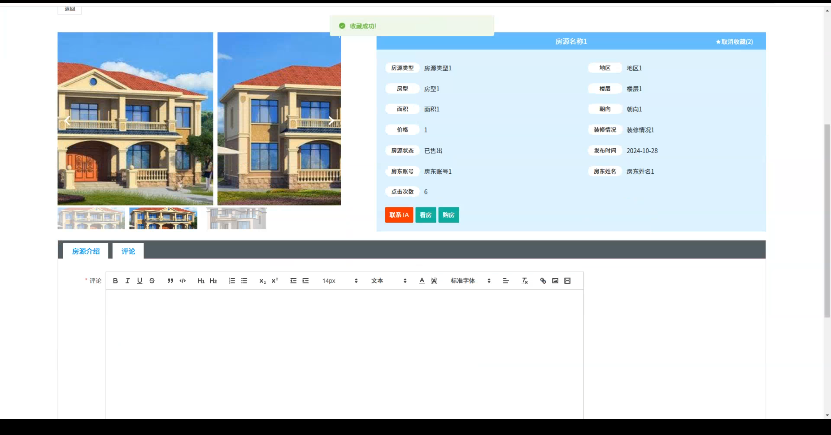Create an ordered numbered list
The height and width of the screenshot is (435, 831).
tap(232, 281)
